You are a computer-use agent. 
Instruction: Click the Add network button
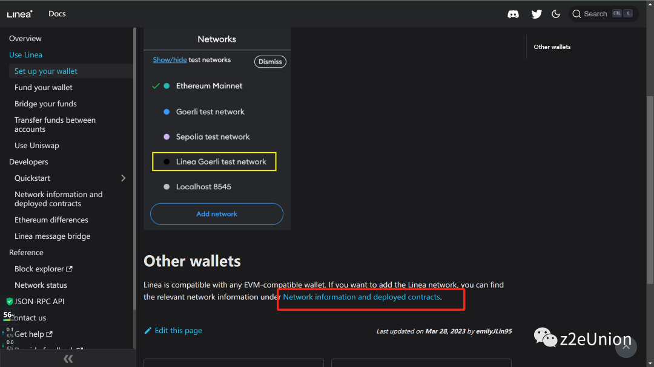pos(217,214)
